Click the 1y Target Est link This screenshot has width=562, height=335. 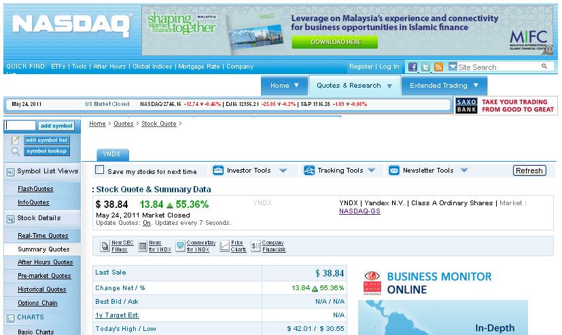click(x=117, y=315)
